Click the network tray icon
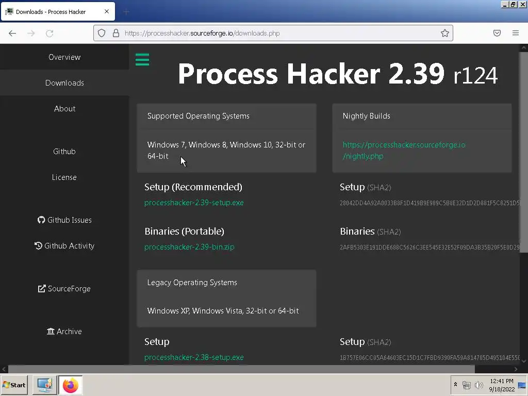Viewport: 528px width, 396px height. tap(466, 385)
